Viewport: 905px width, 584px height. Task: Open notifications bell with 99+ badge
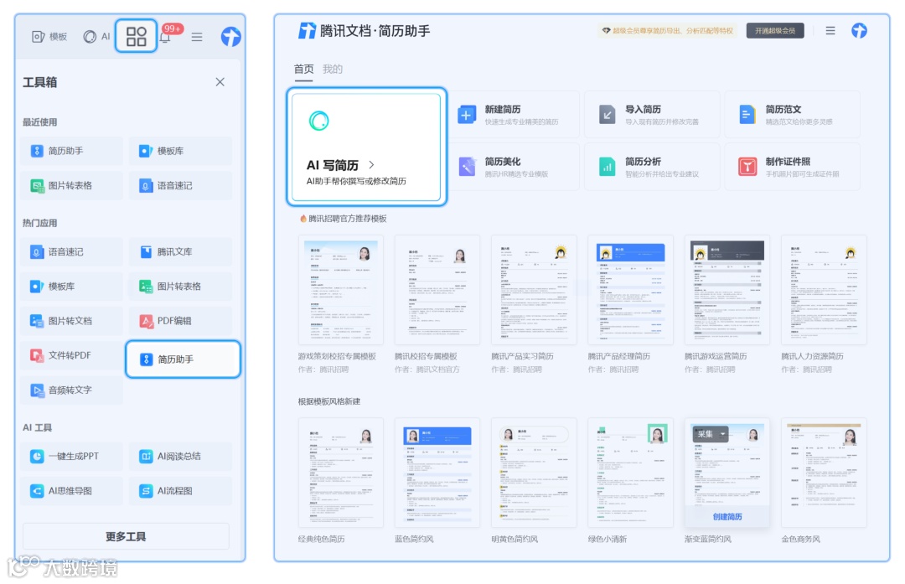166,38
